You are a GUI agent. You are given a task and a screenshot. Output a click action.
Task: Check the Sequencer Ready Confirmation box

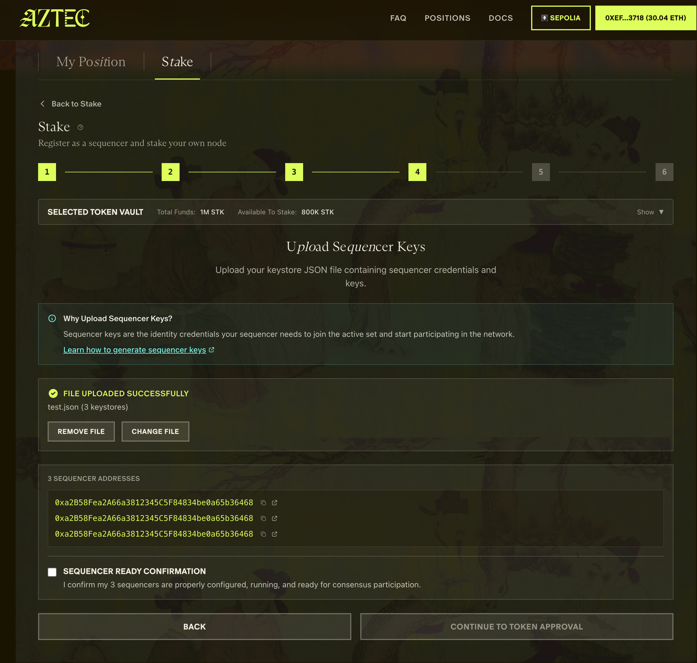(52, 572)
